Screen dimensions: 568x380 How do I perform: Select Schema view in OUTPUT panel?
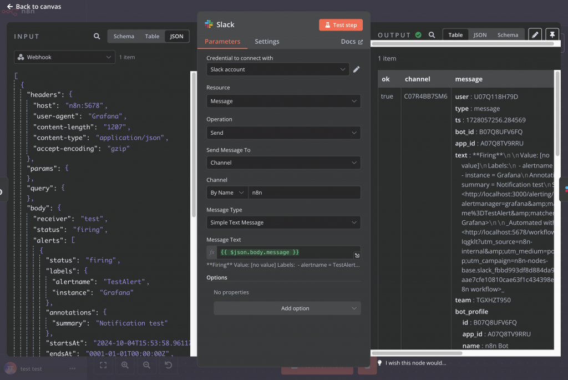[x=508, y=35]
